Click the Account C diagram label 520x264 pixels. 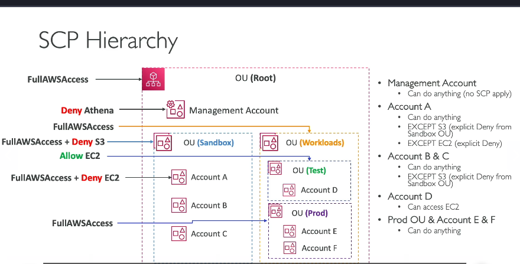click(209, 234)
